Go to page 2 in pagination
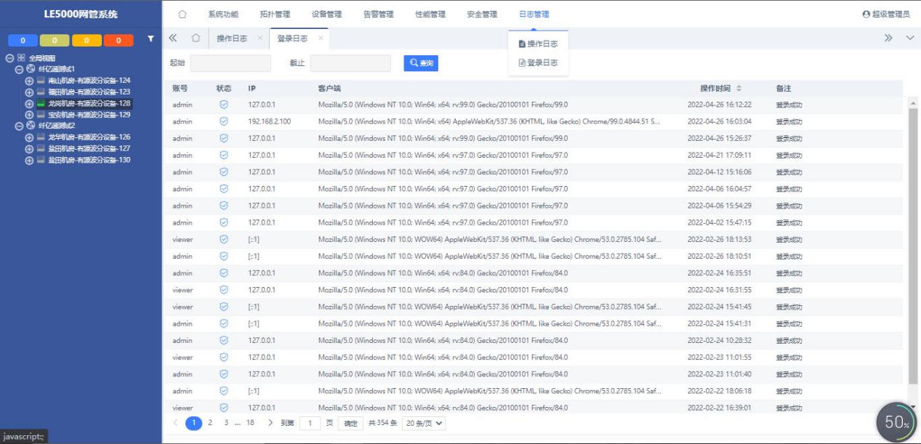The width and height of the screenshot is (921, 444). [x=210, y=422]
